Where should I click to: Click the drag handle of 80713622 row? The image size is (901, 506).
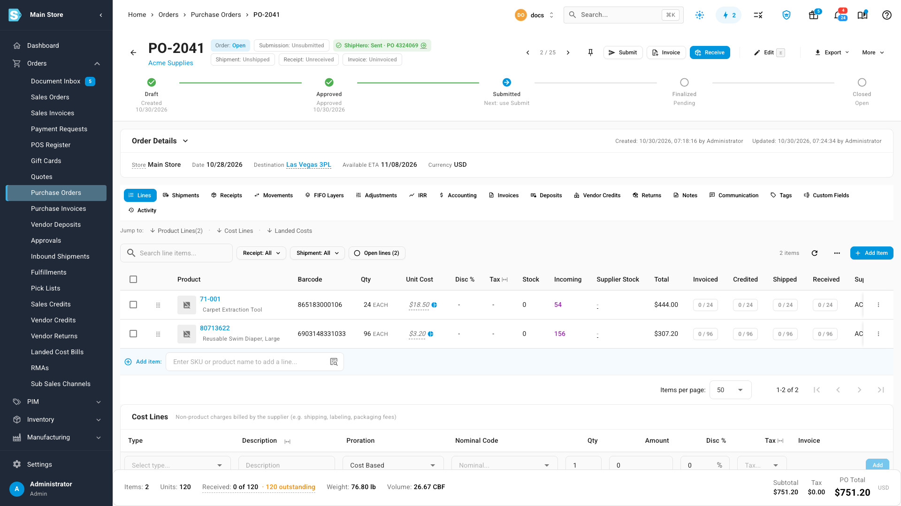click(x=158, y=334)
